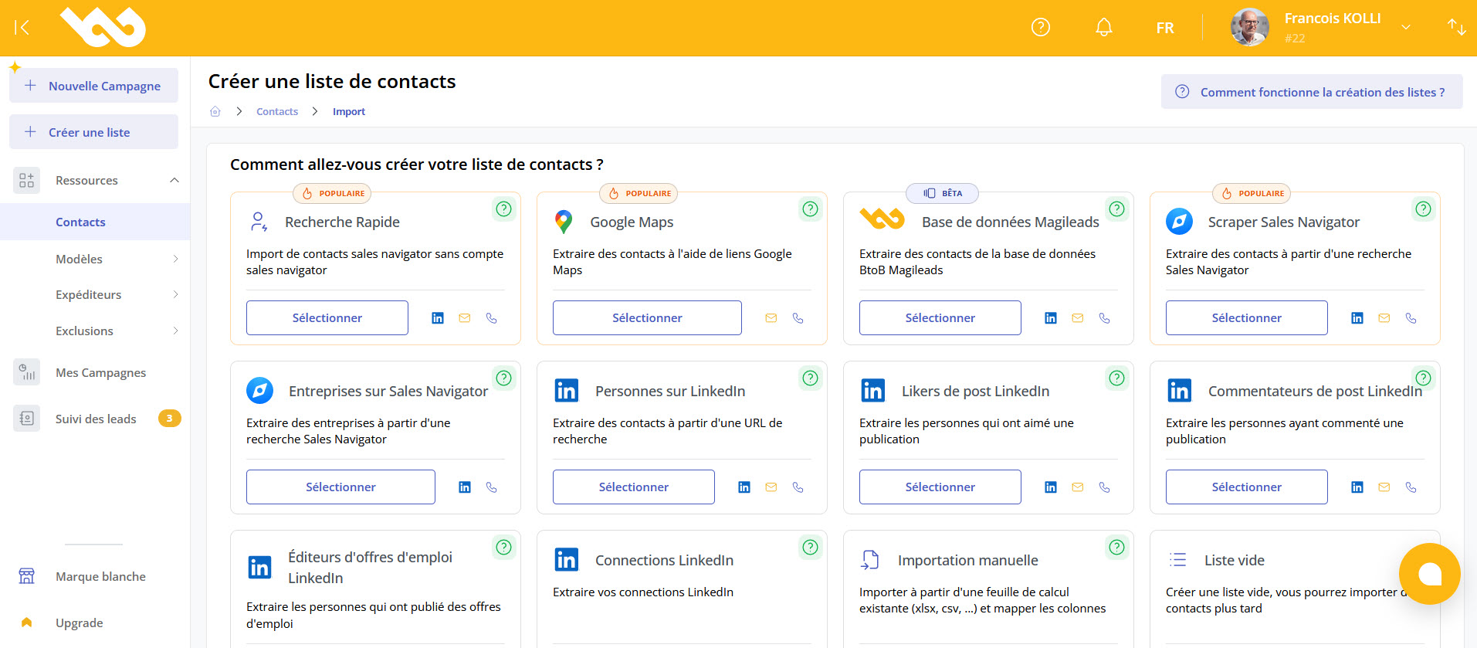Click the Suivi des leads badge 3
Image resolution: width=1477 pixels, height=648 pixels.
click(169, 419)
